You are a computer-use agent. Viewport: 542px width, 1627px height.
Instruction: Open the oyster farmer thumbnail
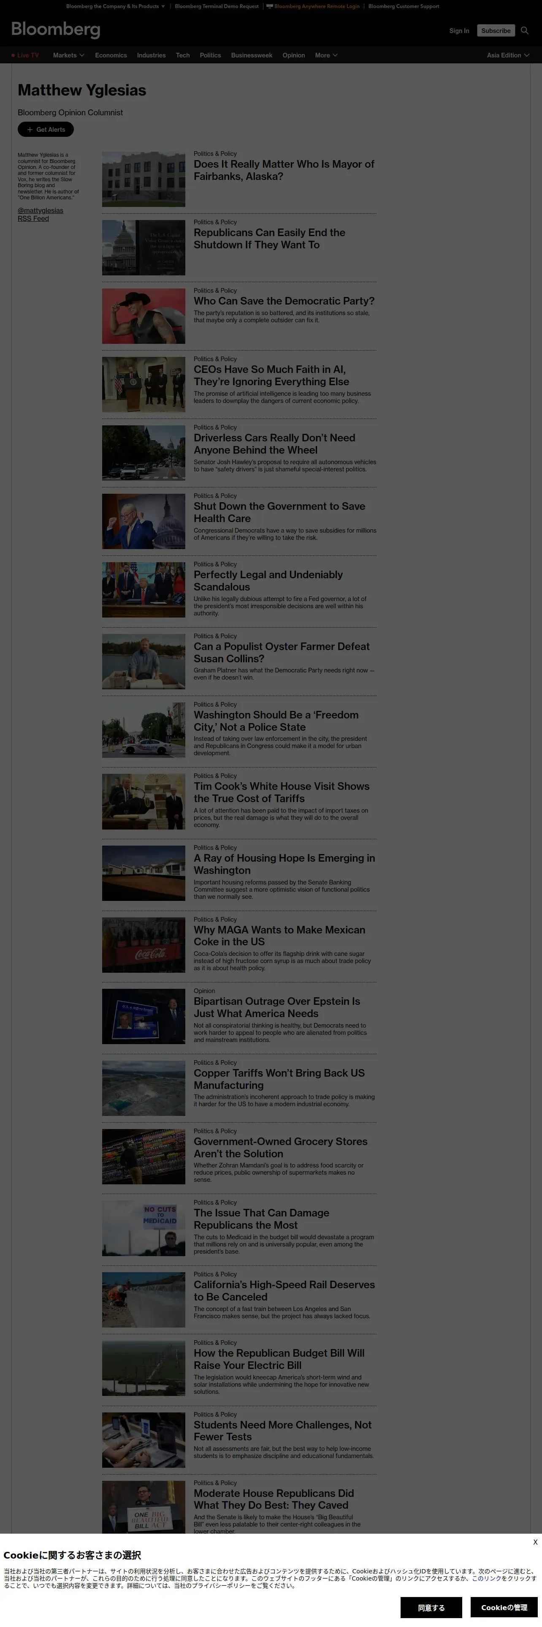(x=144, y=661)
